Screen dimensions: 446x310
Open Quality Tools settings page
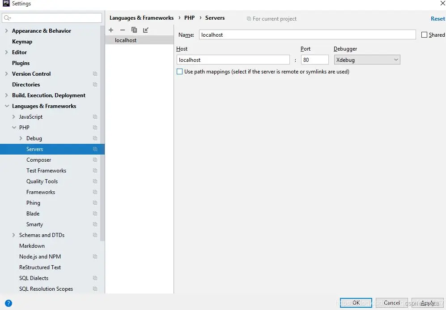42,181
